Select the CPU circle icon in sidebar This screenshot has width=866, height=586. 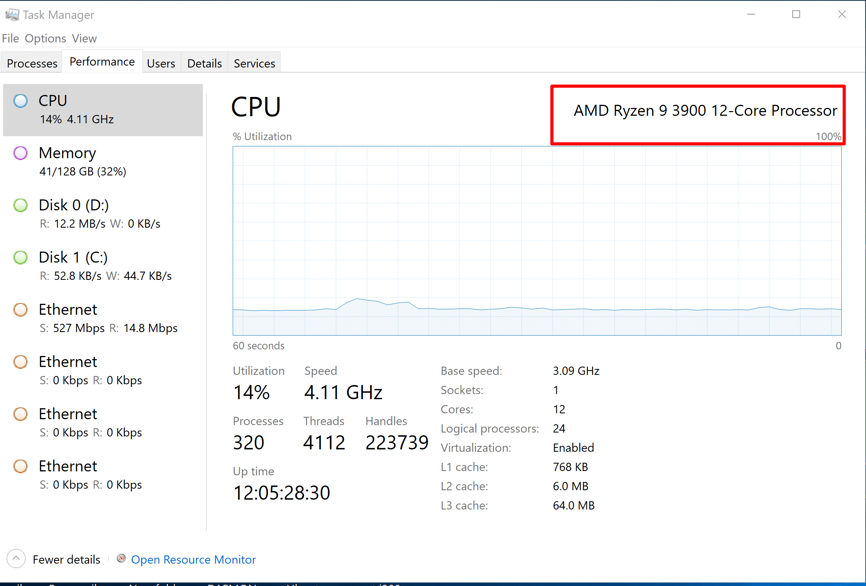pyautogui.click(x=20, y=101)
